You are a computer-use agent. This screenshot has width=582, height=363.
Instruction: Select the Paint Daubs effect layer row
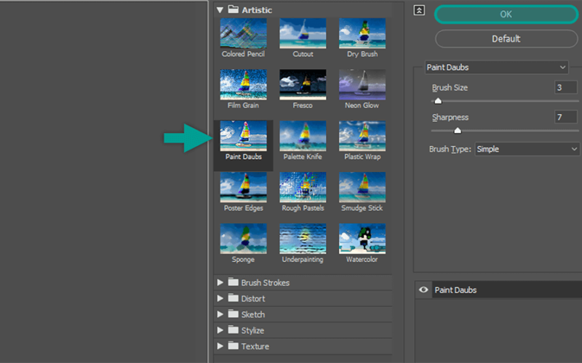(x=498, y=290)
